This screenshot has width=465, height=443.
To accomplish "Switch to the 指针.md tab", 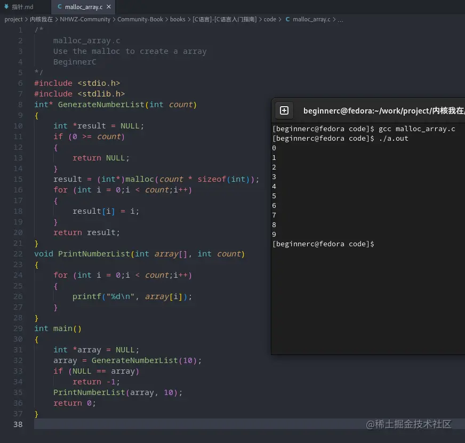I will coord(19,7).
